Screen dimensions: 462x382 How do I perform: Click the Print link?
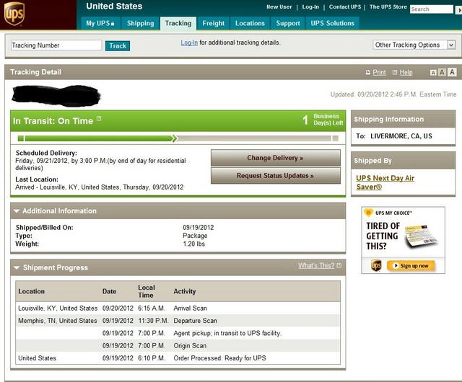click(379, 72)
